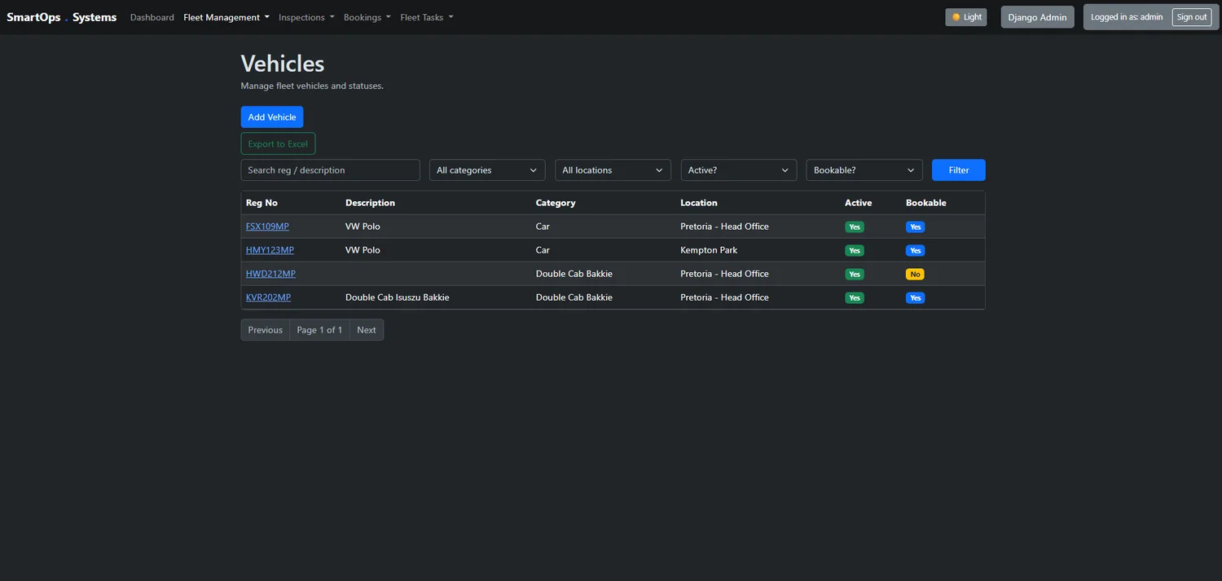Click the Bookable column header

[926, 203]
